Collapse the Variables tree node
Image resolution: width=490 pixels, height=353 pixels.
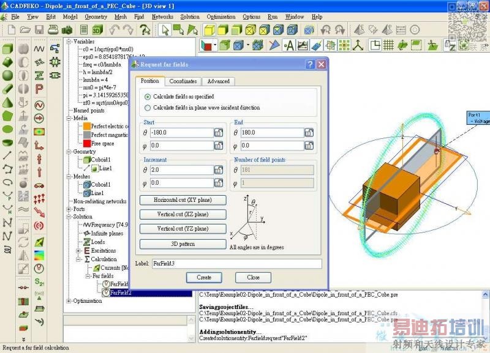69,42
